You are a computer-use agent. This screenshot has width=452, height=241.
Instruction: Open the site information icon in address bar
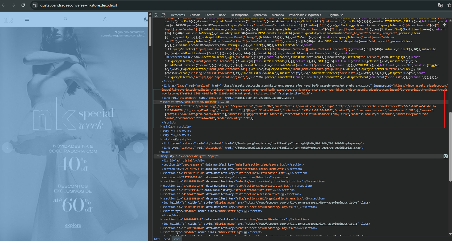click(x=35, y=5)
